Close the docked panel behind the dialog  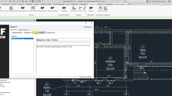35,20
